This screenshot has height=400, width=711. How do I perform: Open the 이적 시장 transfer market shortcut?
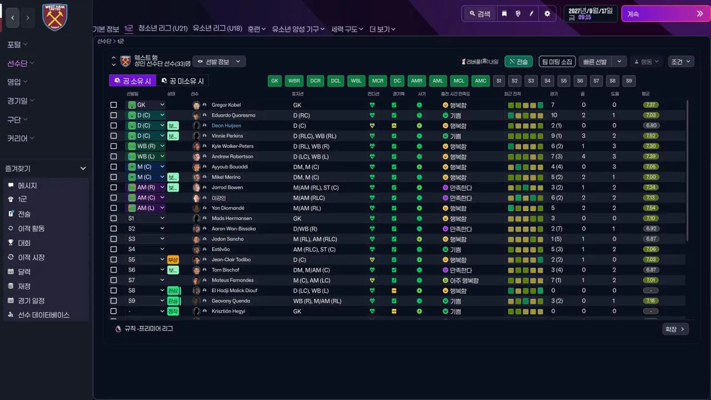[46, 257]
